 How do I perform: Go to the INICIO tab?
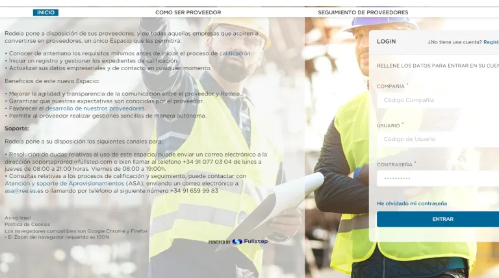pos(45,12)
